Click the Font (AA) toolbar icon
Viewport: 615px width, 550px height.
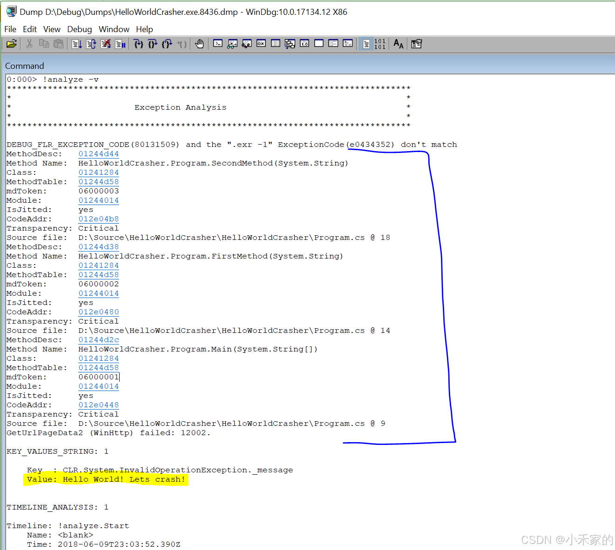pos(399,44)
